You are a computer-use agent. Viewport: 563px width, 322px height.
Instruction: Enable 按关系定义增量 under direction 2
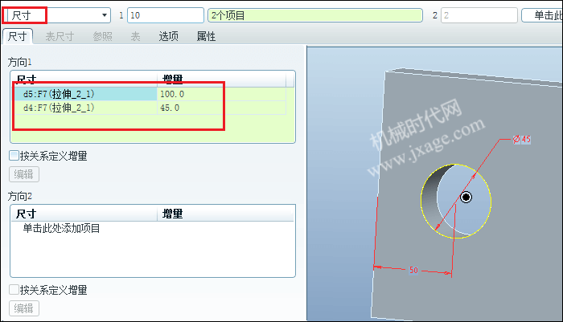[14, 290]
